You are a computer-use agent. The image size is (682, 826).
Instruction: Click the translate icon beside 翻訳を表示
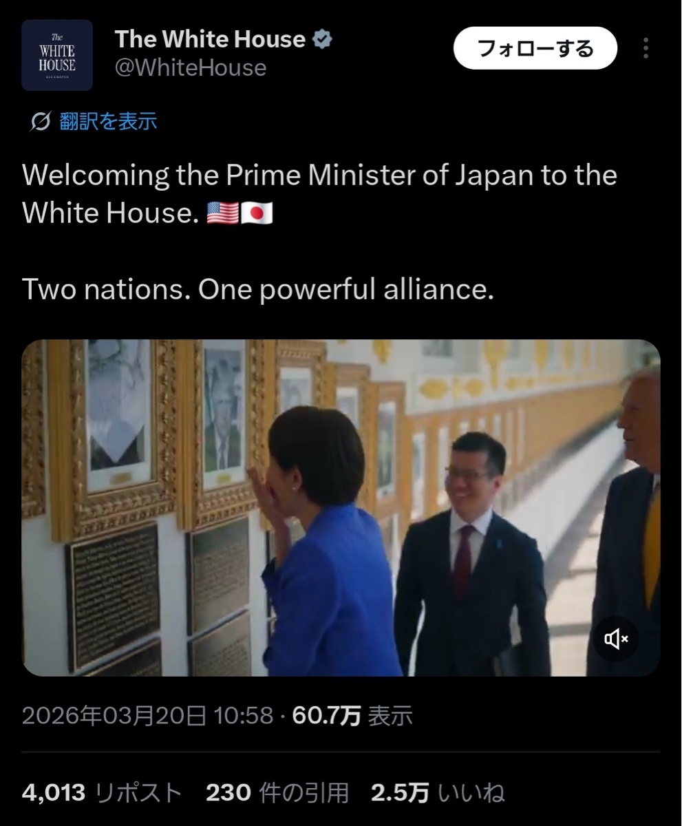(41, 122)
